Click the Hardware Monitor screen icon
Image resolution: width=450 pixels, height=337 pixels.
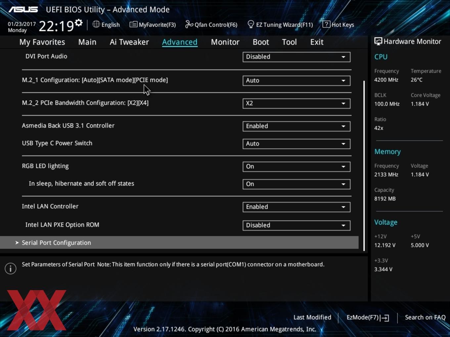[378, 41]
